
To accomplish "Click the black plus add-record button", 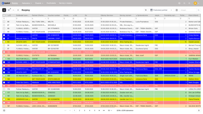I will (4, 10).
